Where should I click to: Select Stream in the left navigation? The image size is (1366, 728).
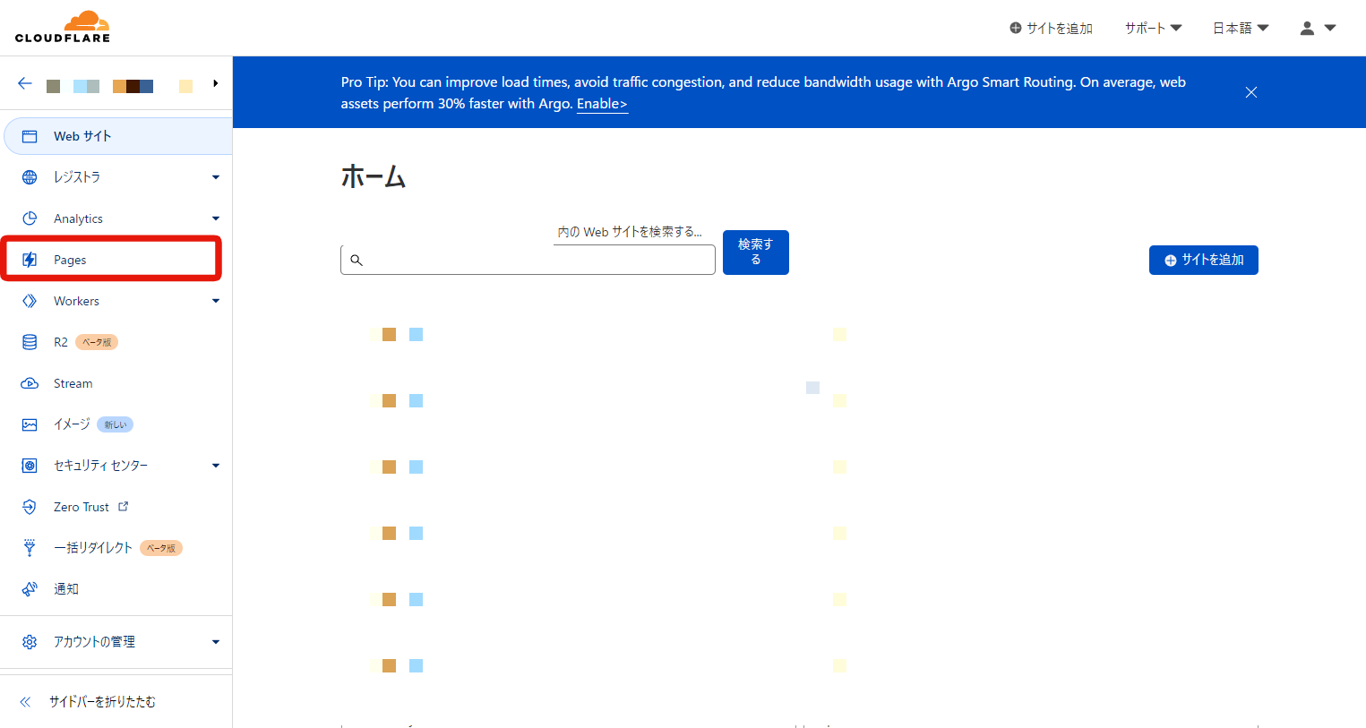point(73,383)
